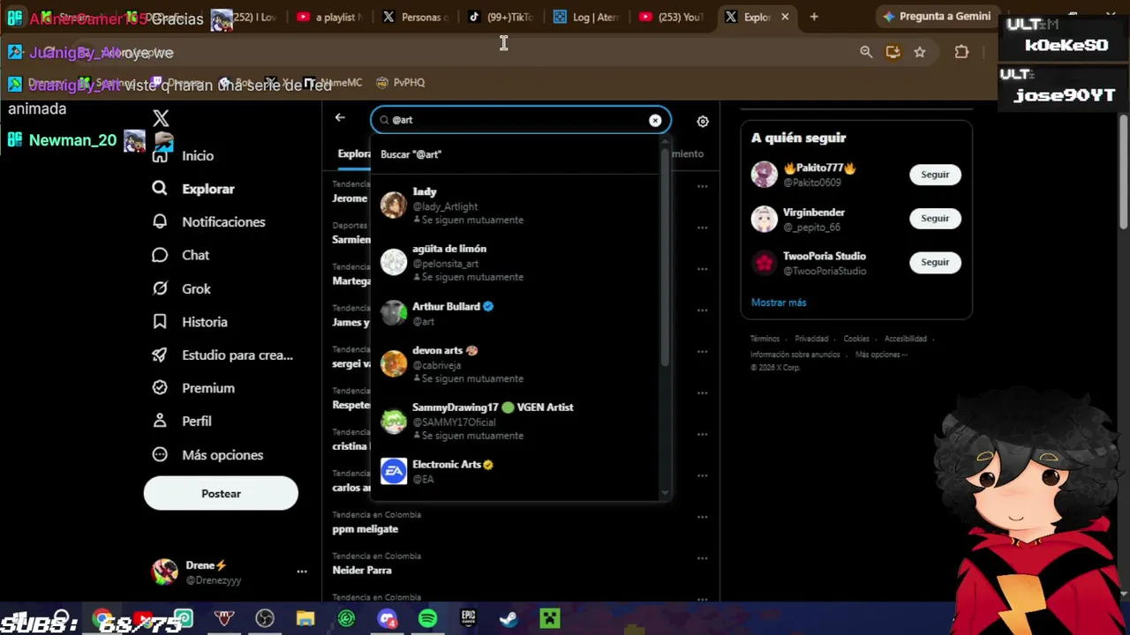
Task: Switch to the YouTube (253) browser tab
Action: tap(671, 17)
